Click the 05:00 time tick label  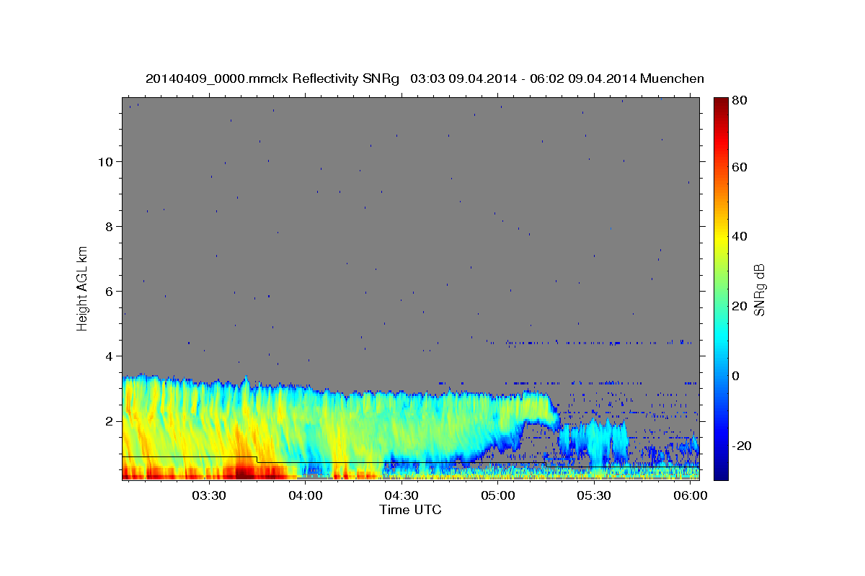(x=498, y=495)
